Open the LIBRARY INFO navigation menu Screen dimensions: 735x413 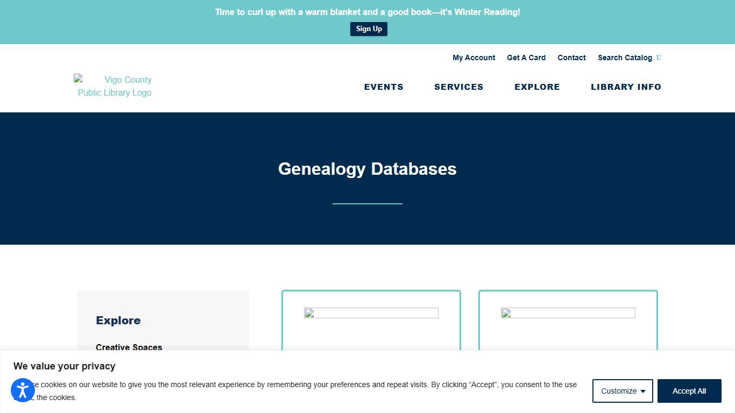626,87
